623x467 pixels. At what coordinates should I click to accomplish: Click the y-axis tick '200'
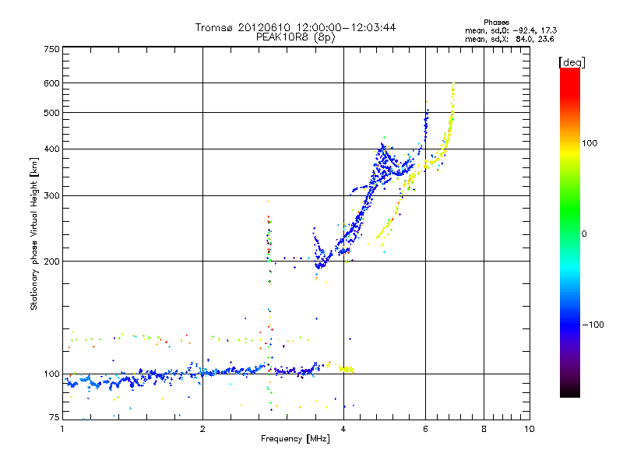pos(51,262)
